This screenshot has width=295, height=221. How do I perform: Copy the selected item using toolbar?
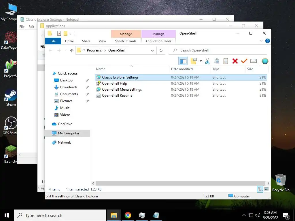217,61
